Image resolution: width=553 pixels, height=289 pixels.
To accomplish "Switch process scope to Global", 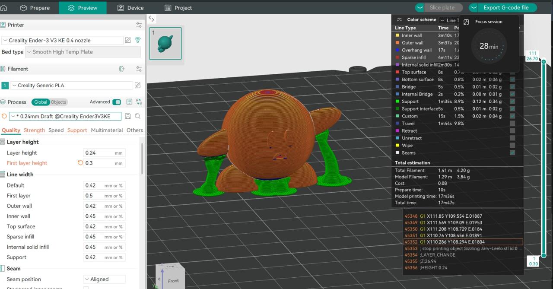I will click(41, 102).
